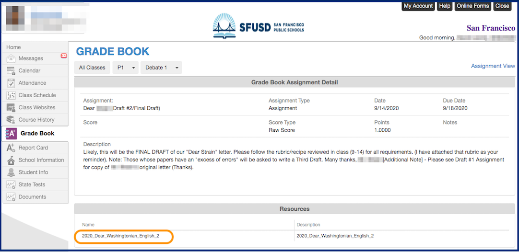Open the School Information icon
This screenshot has height=252, width=519.
coord(11,160)
